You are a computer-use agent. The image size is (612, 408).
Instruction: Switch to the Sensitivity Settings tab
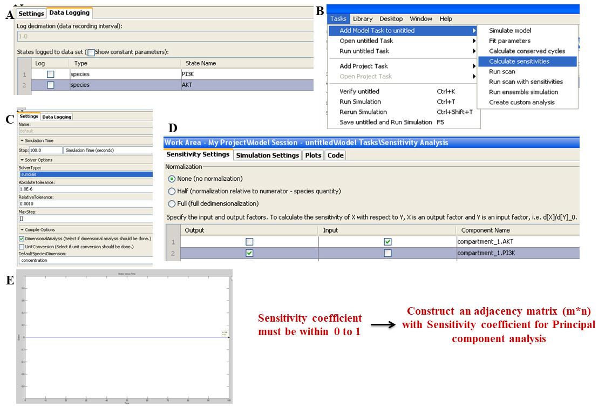tap(198, 154)
